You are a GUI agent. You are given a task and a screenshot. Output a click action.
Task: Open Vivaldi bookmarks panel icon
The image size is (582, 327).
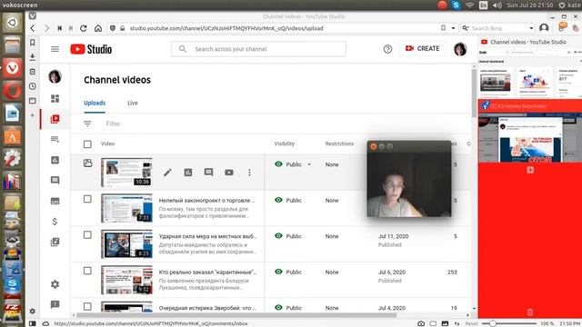(x=33, y=43)
